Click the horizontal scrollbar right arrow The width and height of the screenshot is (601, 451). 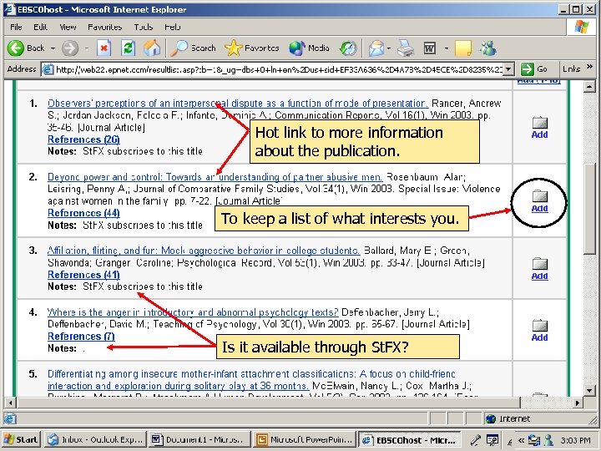[x=578, y=403]
